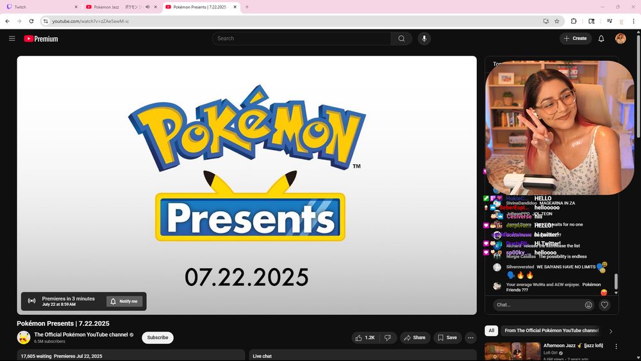Open Afternoon Jazz video thumbnail
The image size is (641, 361).
pos(513,351)
